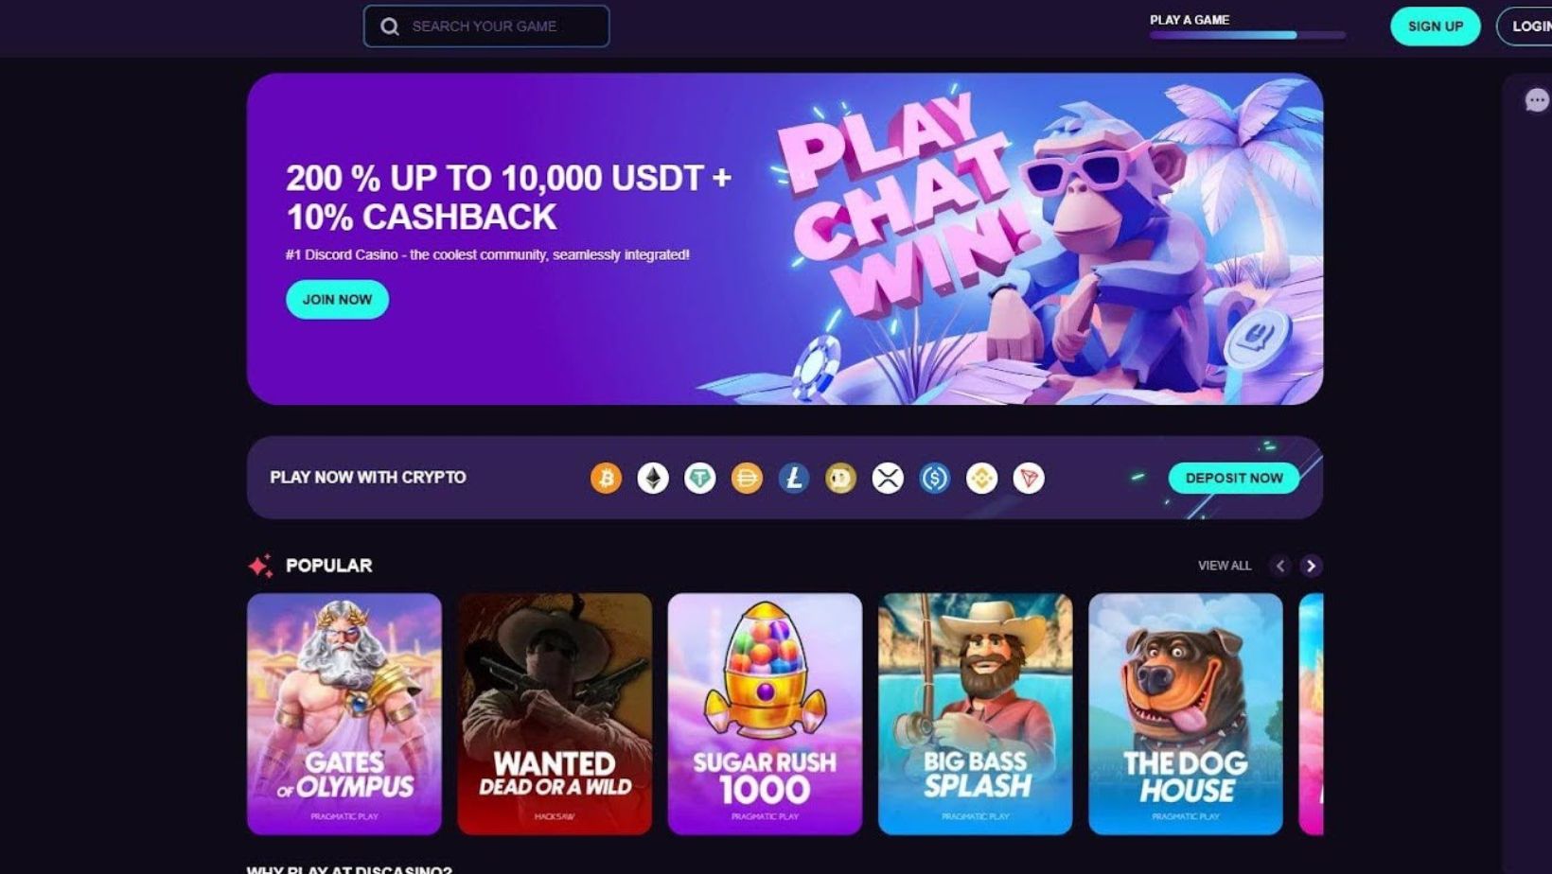The image size is (1552, 874).
Task: Click the Sign Up button
Action: 1435,26
